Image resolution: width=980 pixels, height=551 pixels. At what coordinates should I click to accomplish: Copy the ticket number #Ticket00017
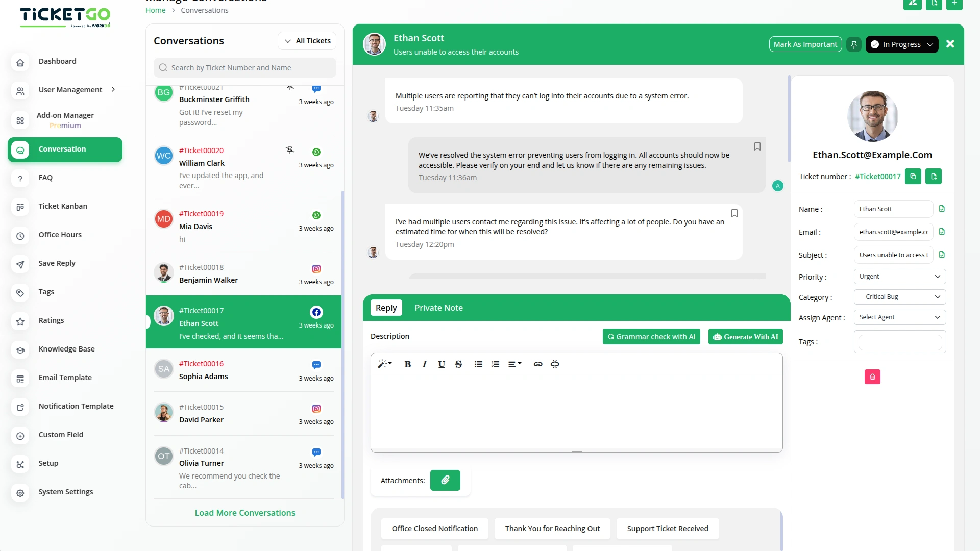[913, 176]
